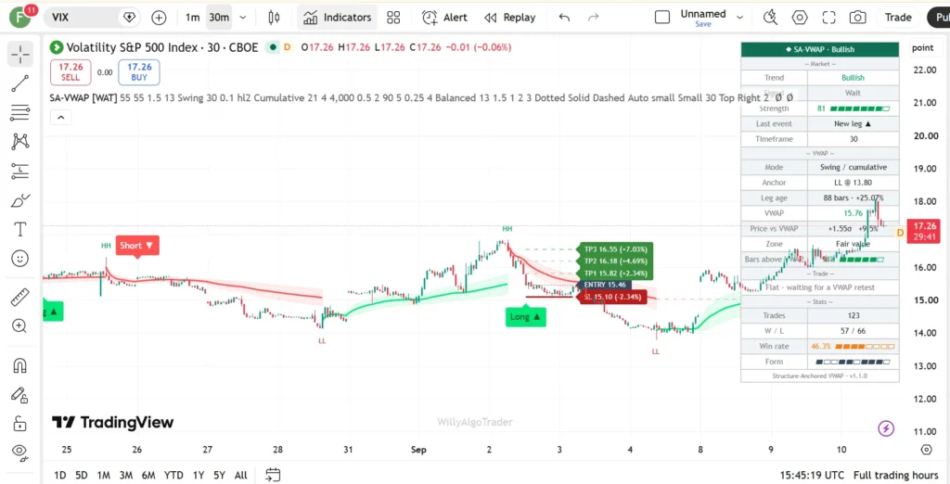Select the 30m timeframe

219,18
